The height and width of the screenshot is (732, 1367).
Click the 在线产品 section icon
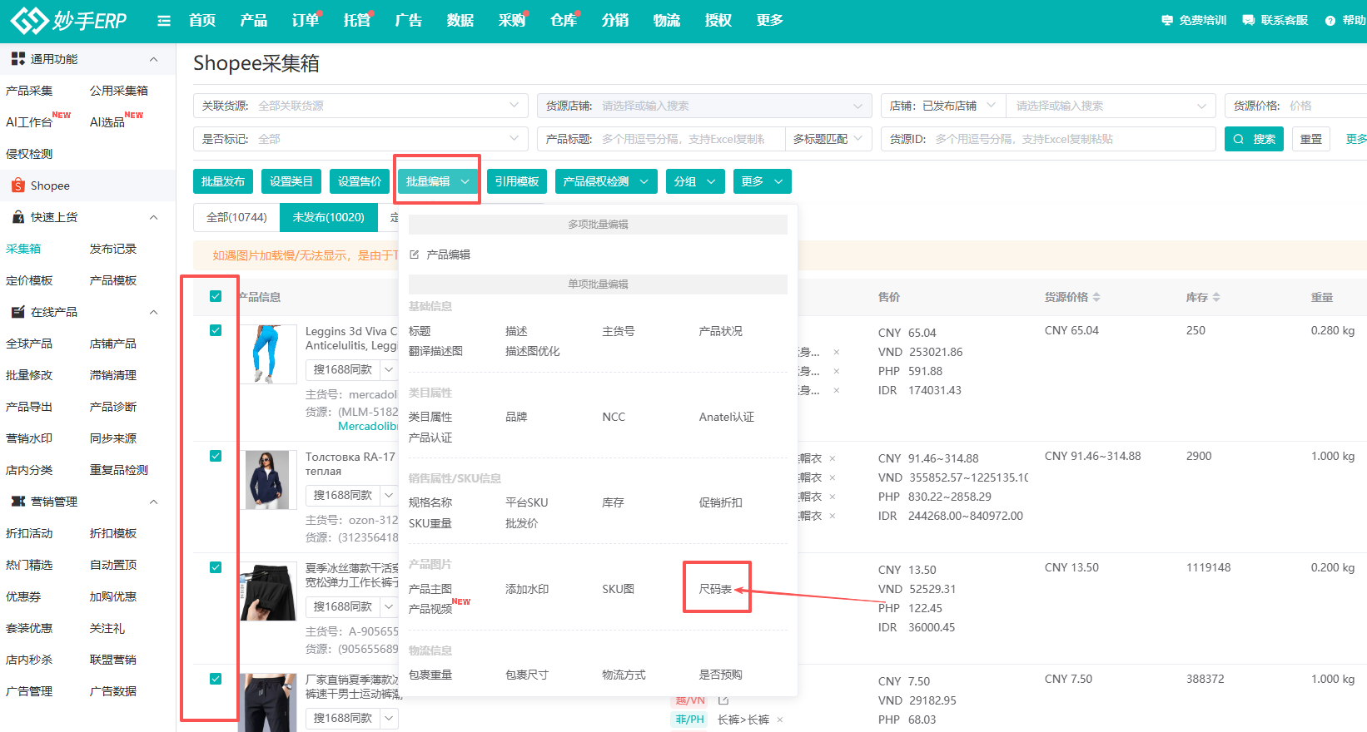tap(18, 312)
